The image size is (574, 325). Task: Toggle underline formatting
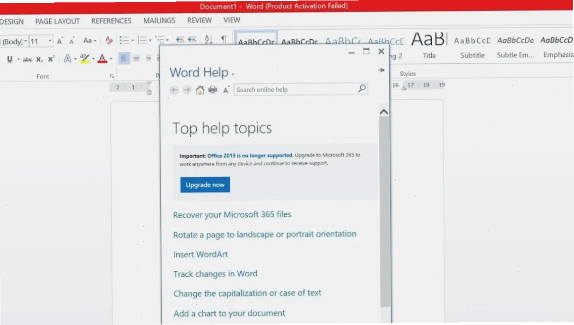click(10, 59)
